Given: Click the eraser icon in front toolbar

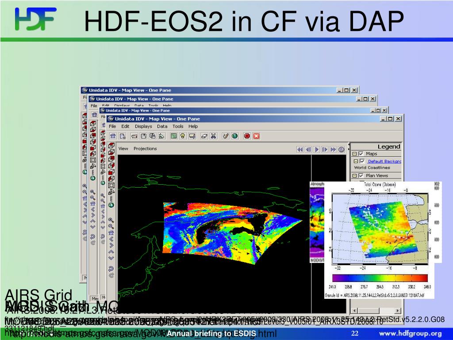Looking at the screenshot, I should [x=204, y=136].
